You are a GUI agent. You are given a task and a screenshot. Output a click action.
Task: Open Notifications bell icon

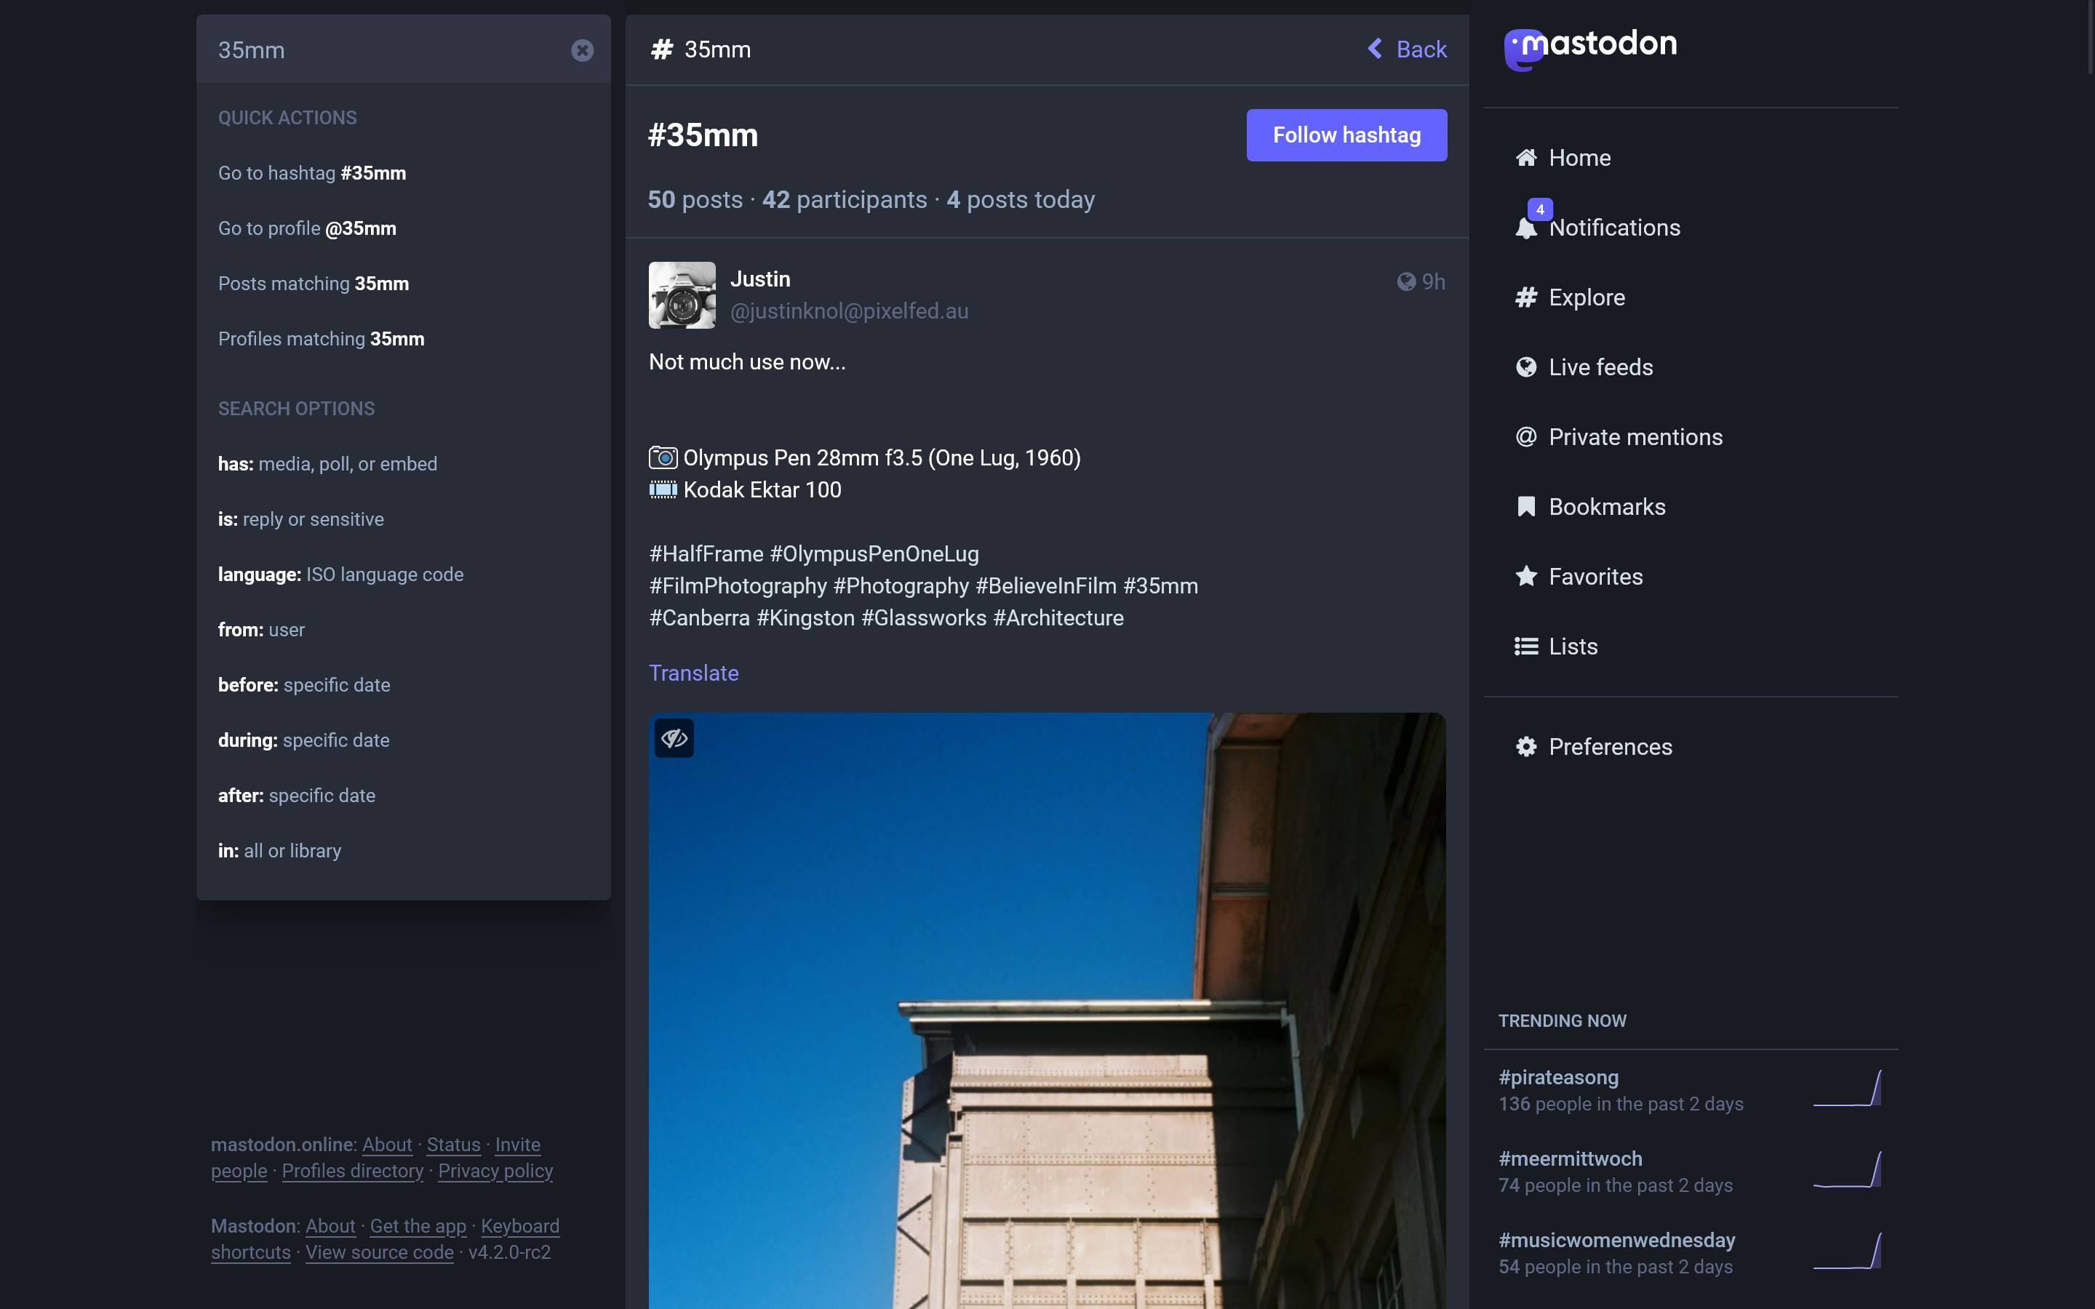point(1526,228)
